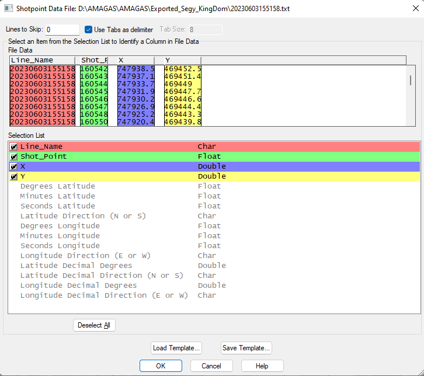
Task: Open the Load Template dialog
Action: pyautogui.click(x=176, y=348)
